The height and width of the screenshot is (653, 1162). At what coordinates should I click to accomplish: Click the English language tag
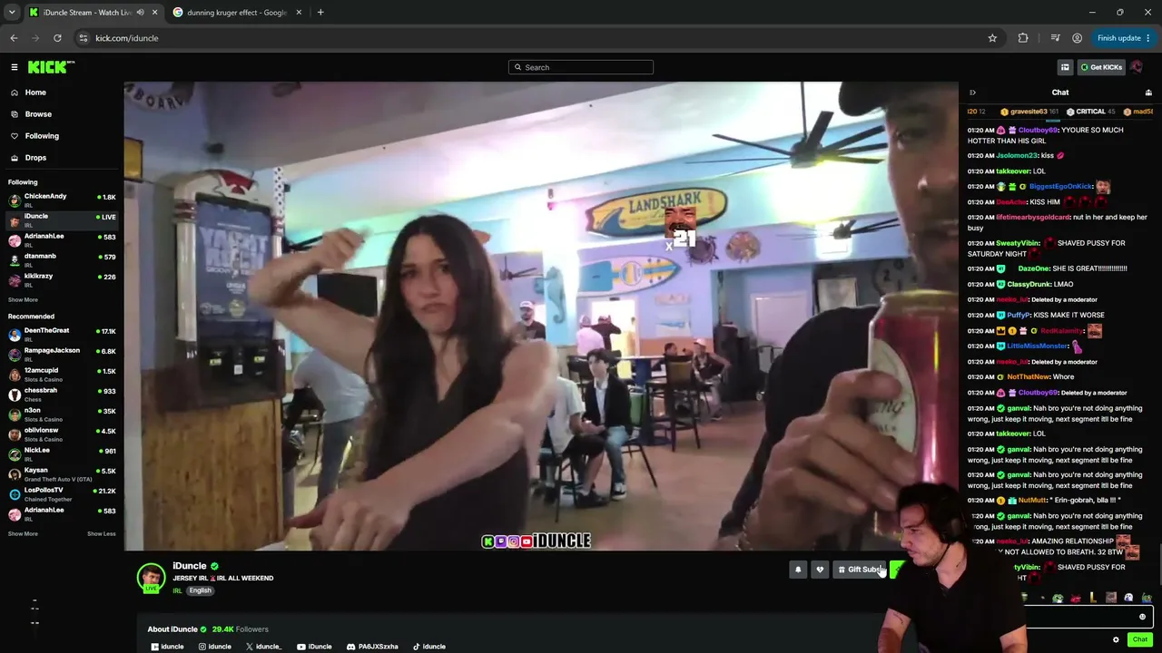[200, 590]
